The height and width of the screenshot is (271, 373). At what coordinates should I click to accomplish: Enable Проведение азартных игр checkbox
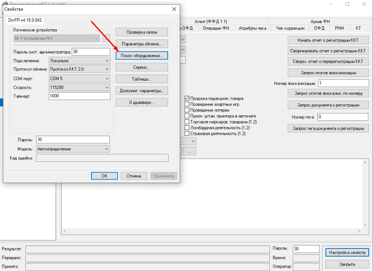pyautogui.click(x=187, y=104)
